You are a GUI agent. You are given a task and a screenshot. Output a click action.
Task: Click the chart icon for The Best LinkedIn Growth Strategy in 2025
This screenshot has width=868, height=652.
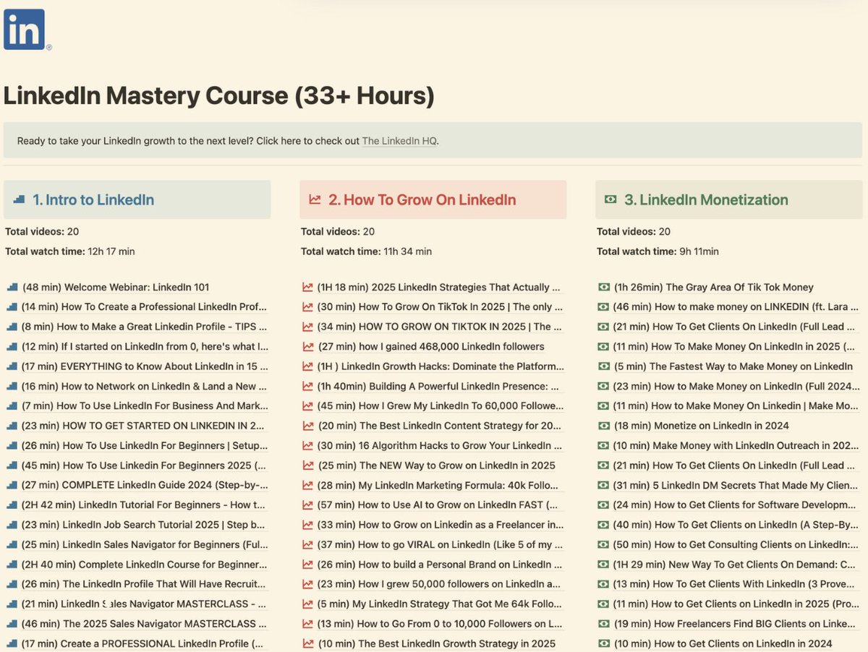(307, 643)
